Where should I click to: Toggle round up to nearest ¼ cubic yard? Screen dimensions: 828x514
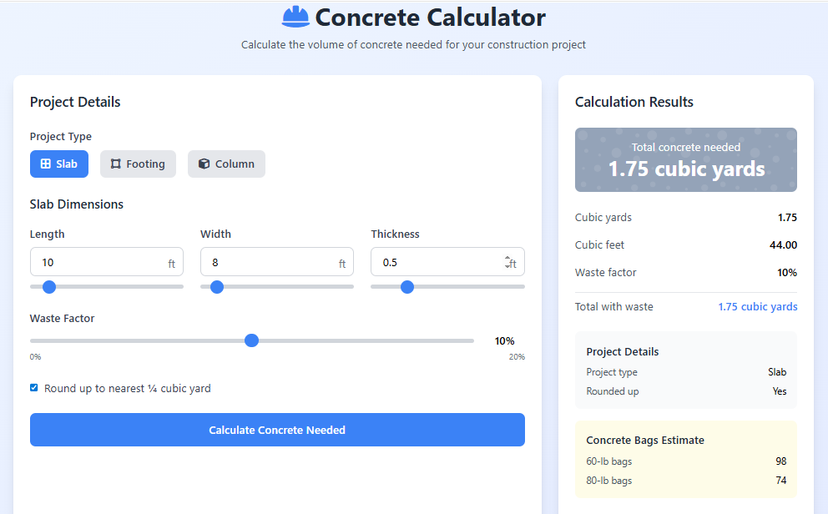[34, 388]
